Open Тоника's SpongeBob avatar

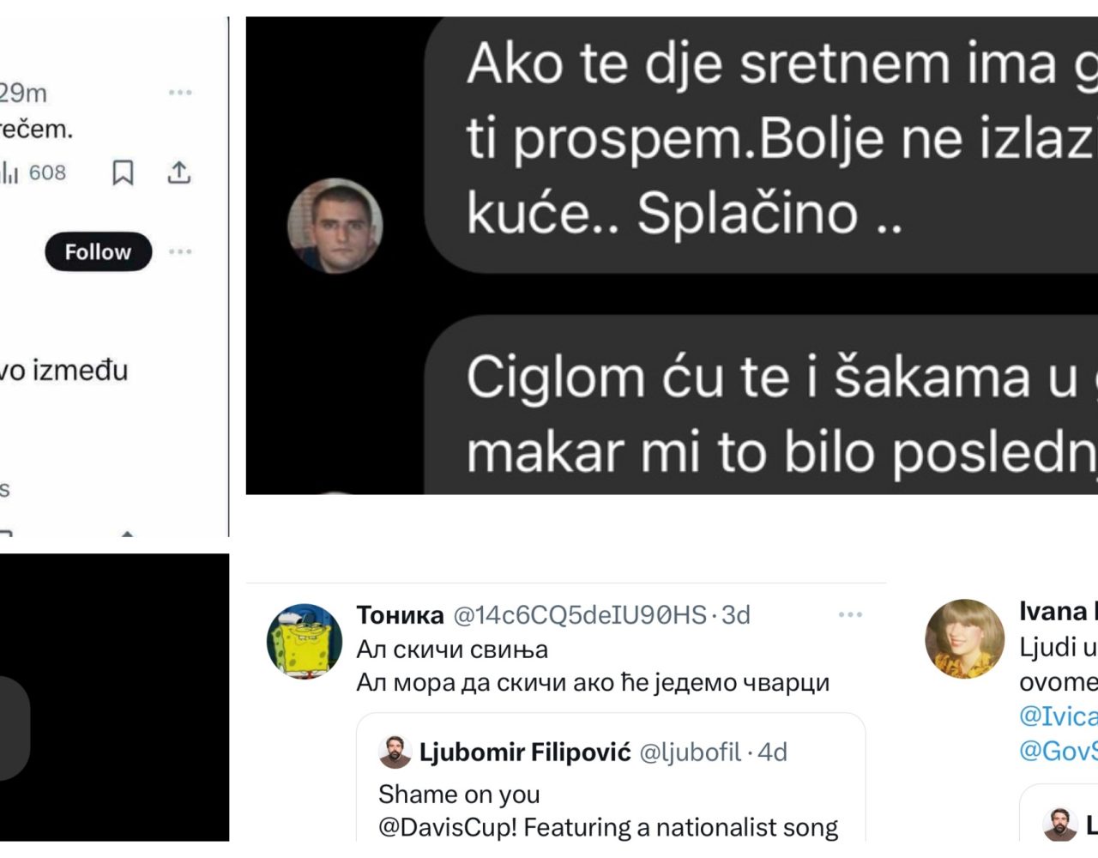(305, 642)
